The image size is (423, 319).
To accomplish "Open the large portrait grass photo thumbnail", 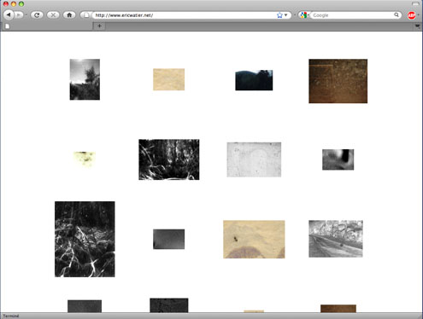I will pyautogui.click(x=85, y=239).
